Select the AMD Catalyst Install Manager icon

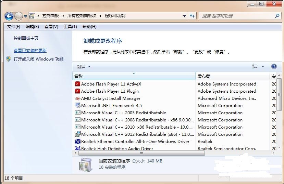(x=77, y=98)
